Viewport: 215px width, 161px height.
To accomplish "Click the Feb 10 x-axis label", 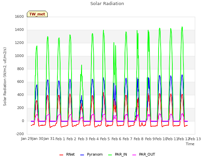I will coord(161,139).
